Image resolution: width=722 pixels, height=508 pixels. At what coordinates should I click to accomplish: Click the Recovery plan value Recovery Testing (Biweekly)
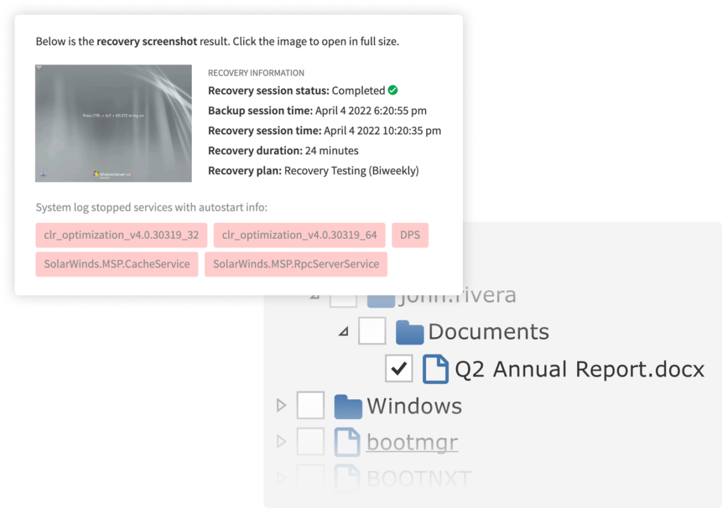click(352, 170)
